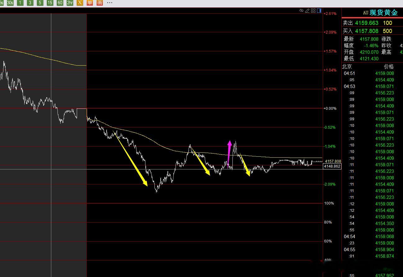
Task: Select the 1 minute timeframe button
Action: tap(20, 3)
